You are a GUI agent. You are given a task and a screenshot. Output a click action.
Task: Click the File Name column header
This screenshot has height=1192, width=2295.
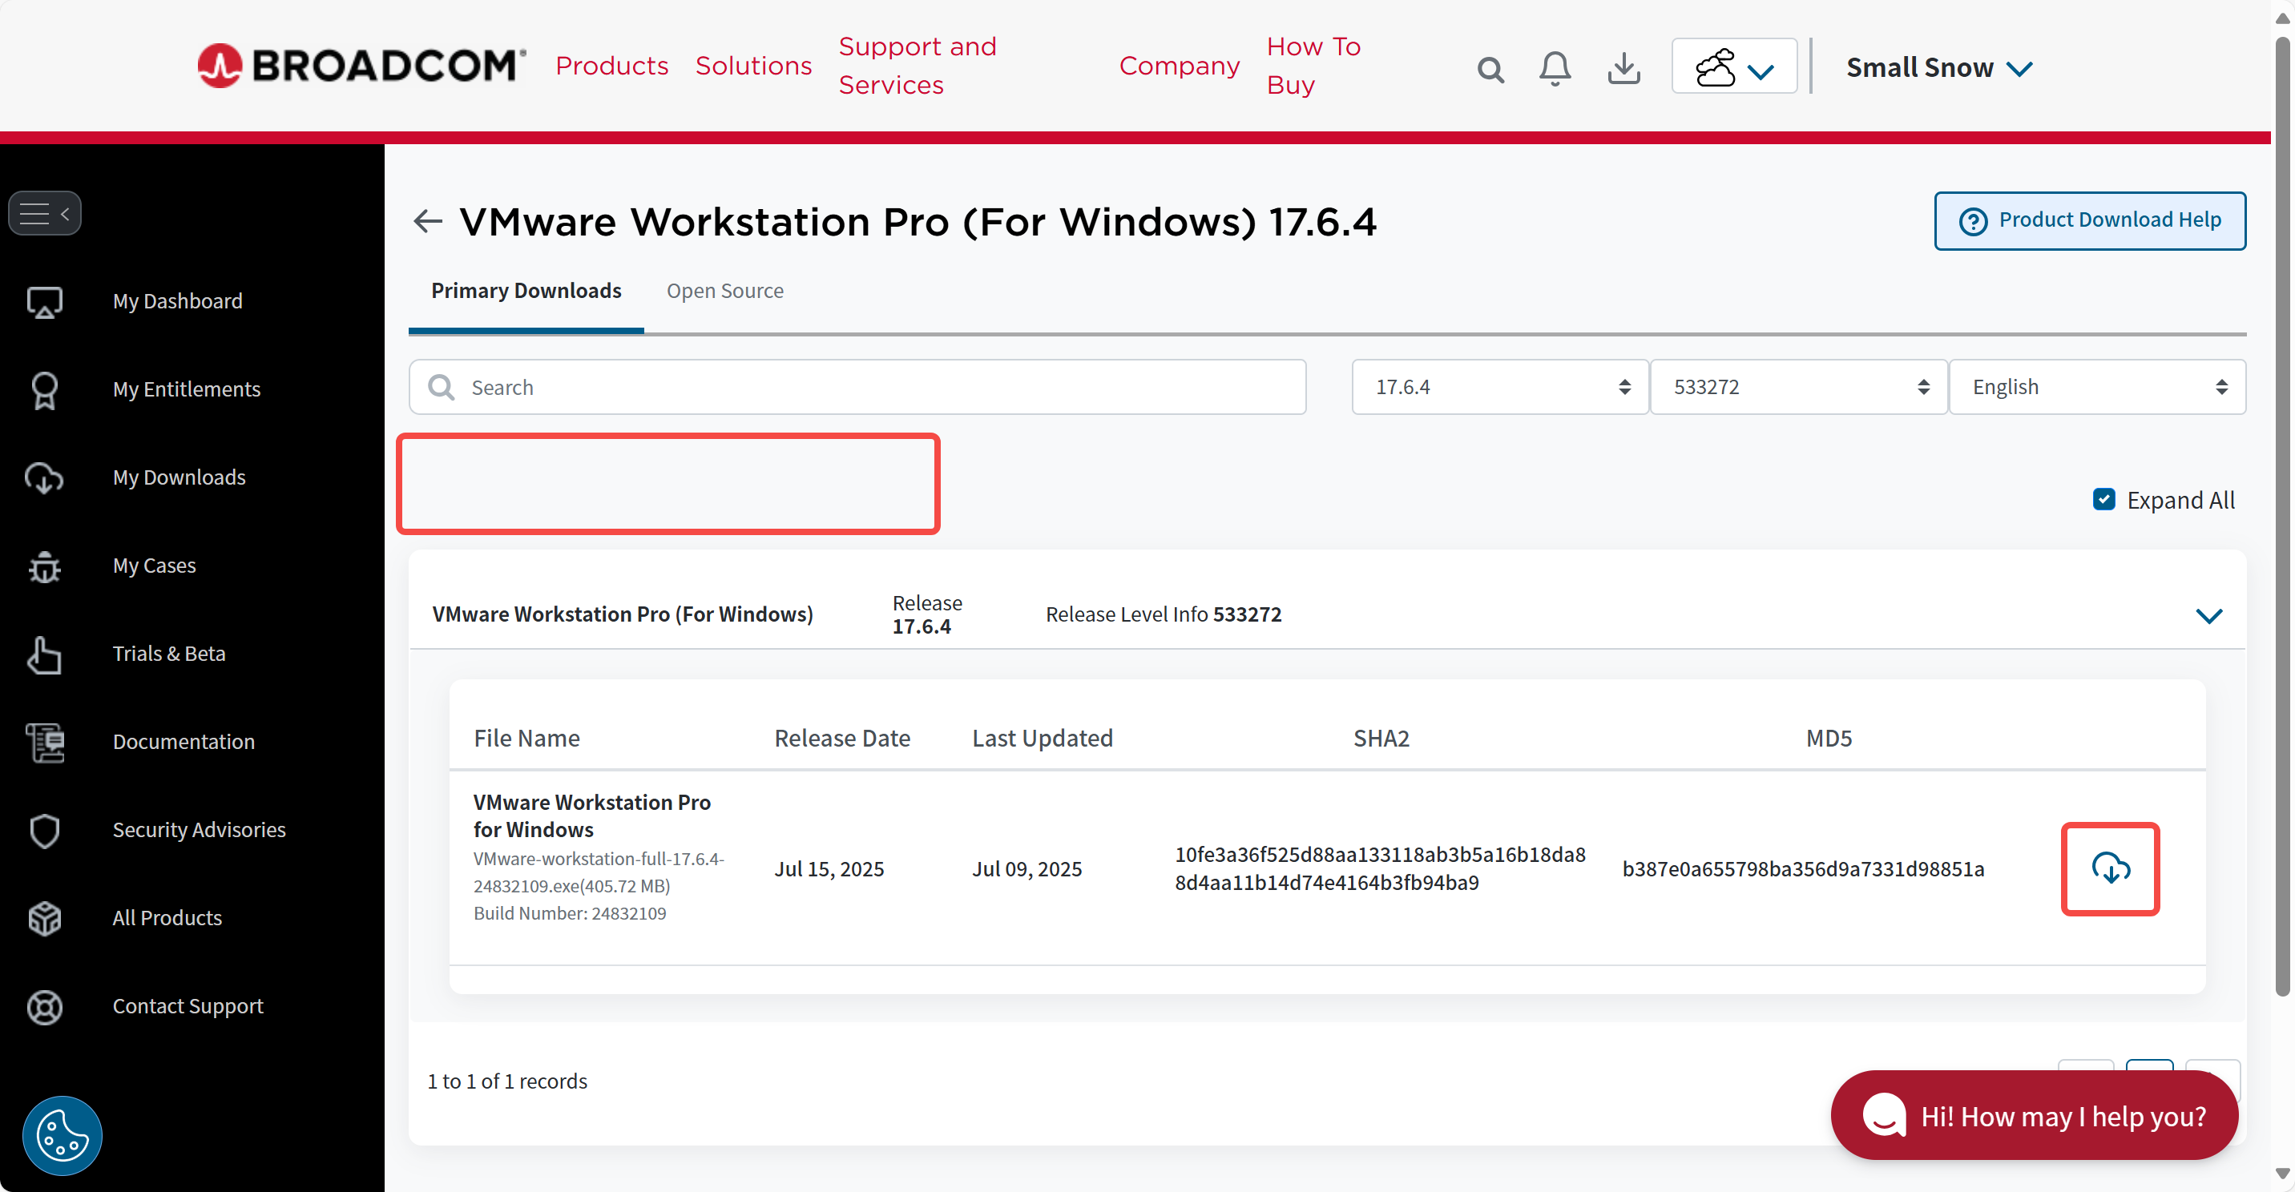(x=526, y=738)
